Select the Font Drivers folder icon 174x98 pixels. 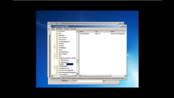[57, 40]
